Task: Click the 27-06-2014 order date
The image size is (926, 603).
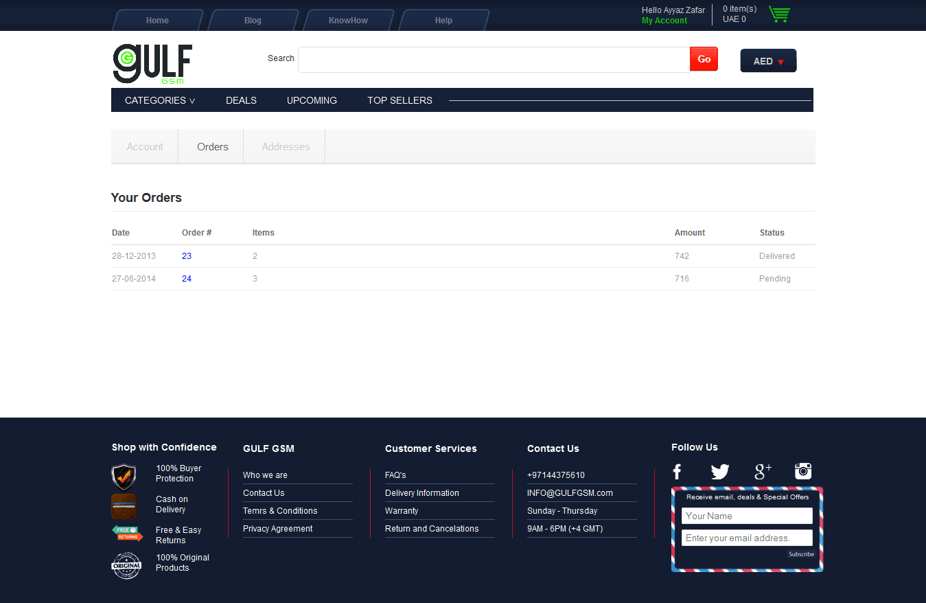Action: [134, 279]
